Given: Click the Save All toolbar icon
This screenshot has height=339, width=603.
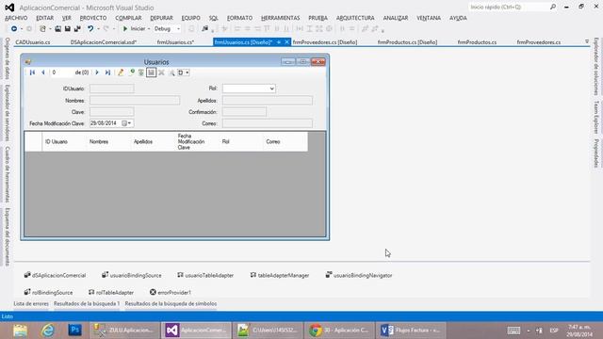Looking at the screenshot, I should (77, 29).
